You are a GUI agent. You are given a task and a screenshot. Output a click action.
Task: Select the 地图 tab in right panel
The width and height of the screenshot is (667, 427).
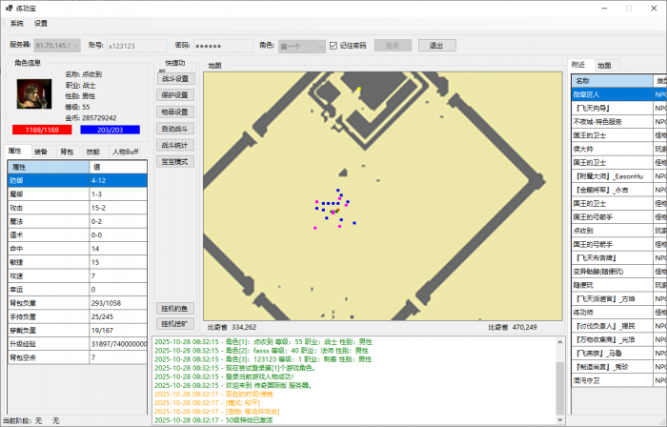click(604, 65)
